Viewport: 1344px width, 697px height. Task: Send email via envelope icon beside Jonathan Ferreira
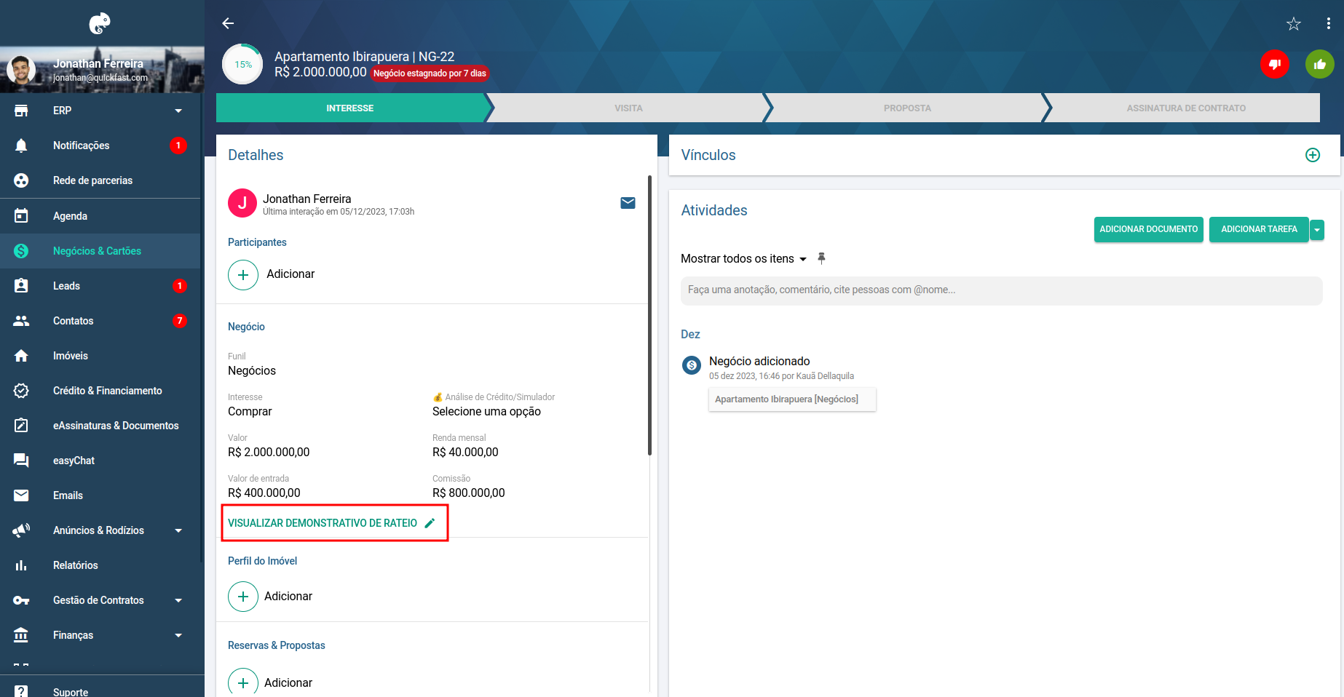pos(628,203)
